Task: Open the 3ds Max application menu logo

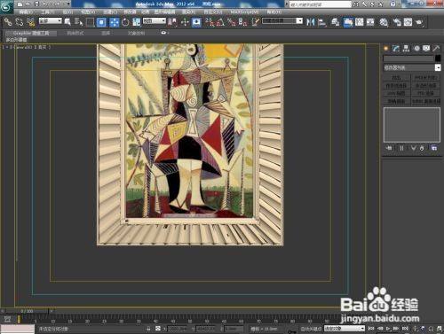Action: click(x=6, y=6)
